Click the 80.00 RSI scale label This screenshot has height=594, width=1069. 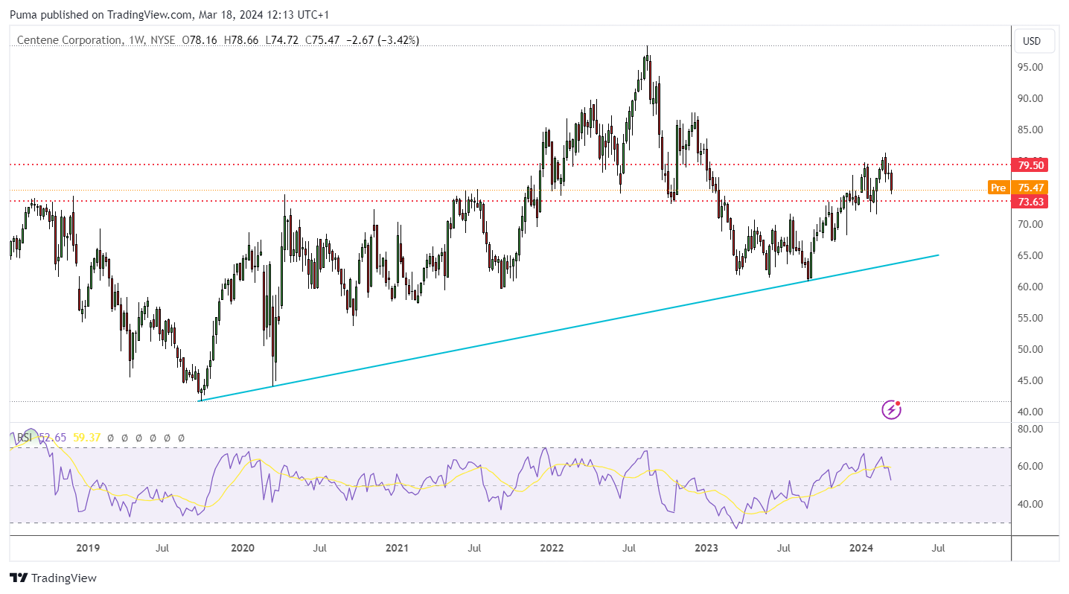[1030, 429]
